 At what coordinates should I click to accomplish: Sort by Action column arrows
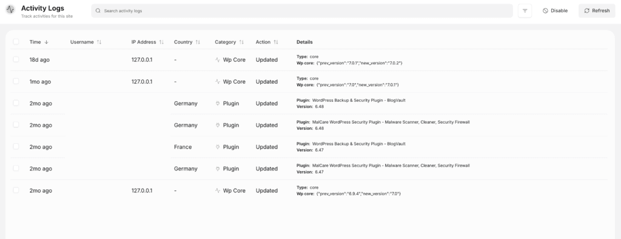pos(276,42)
